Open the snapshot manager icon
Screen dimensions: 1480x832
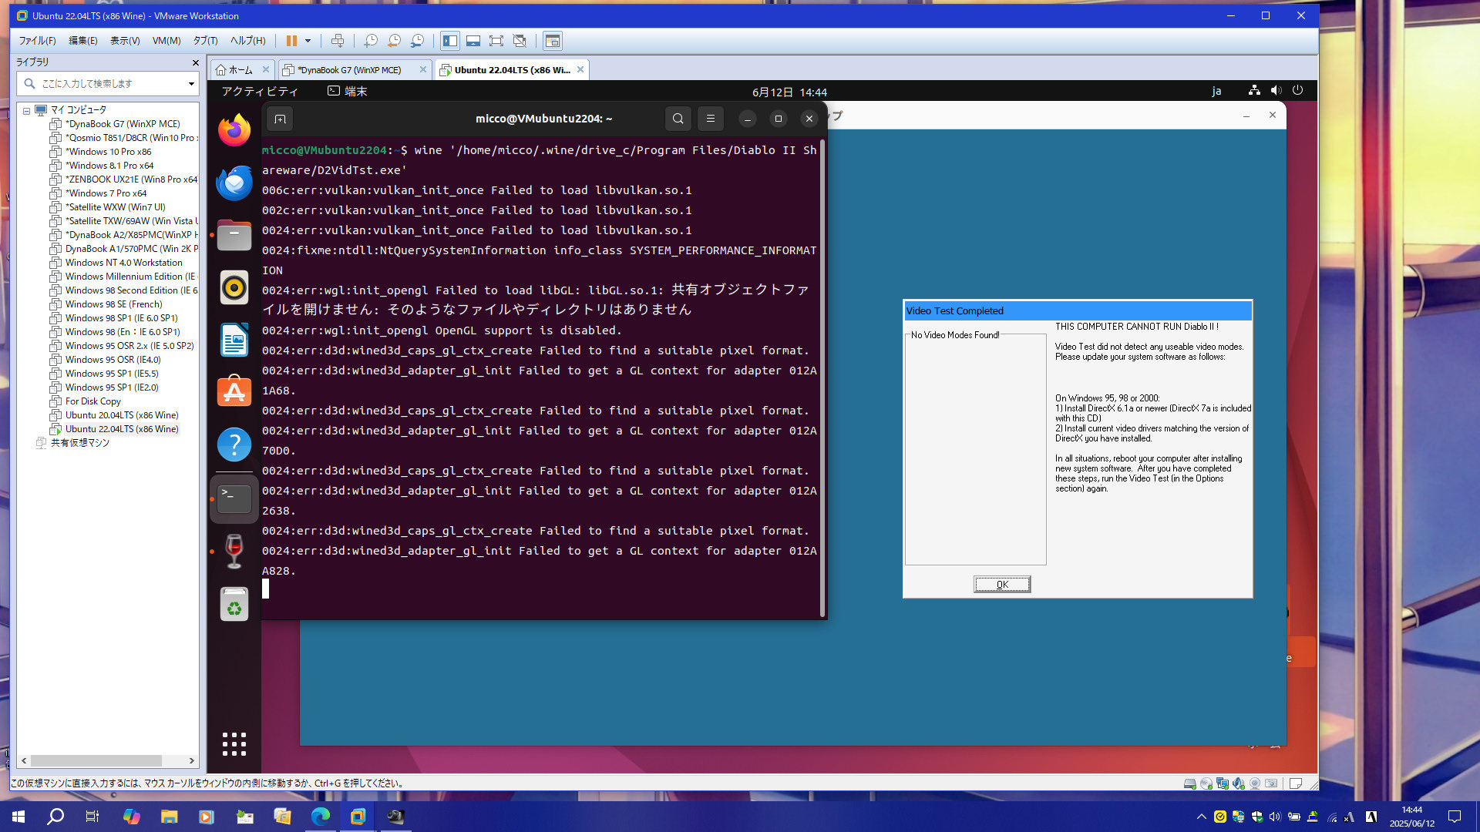(417, 41)
